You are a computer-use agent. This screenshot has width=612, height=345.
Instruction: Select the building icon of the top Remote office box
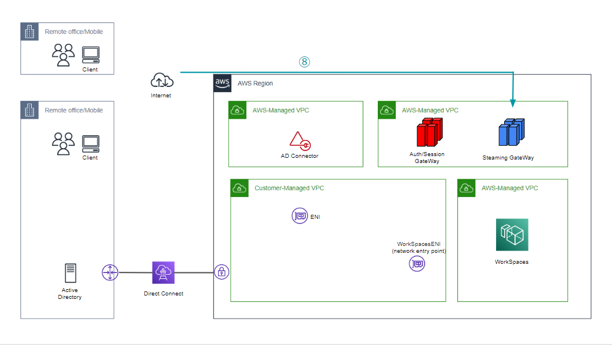[x=29, y=32]
